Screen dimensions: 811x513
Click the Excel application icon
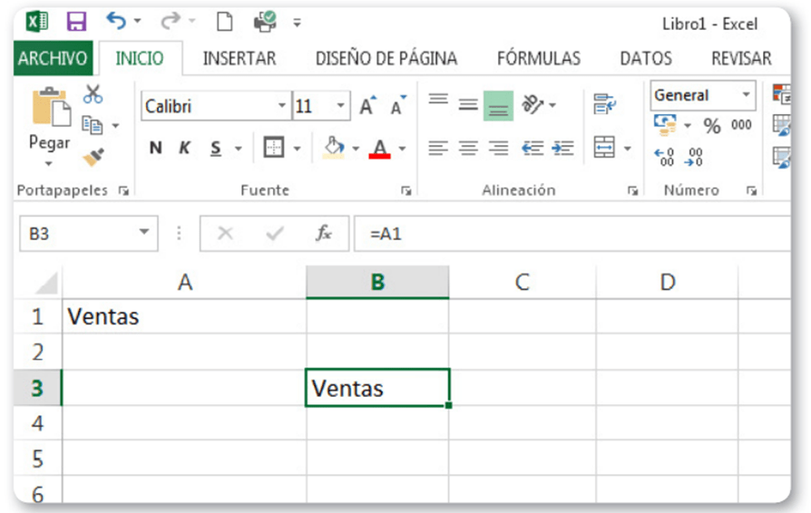(x=36, y=22)
